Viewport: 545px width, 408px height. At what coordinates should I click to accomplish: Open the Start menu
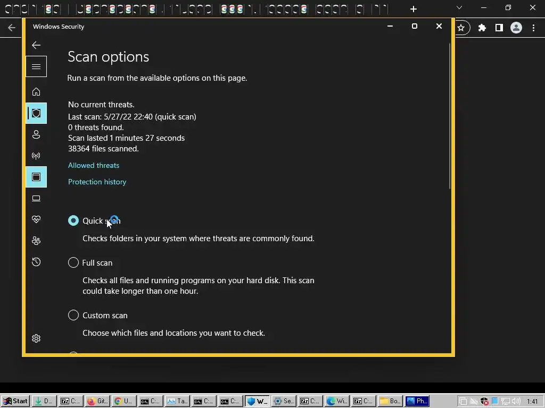[x=15, y=401]
